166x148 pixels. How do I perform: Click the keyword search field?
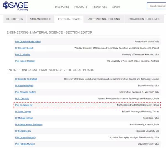click(x=156, y=6)
